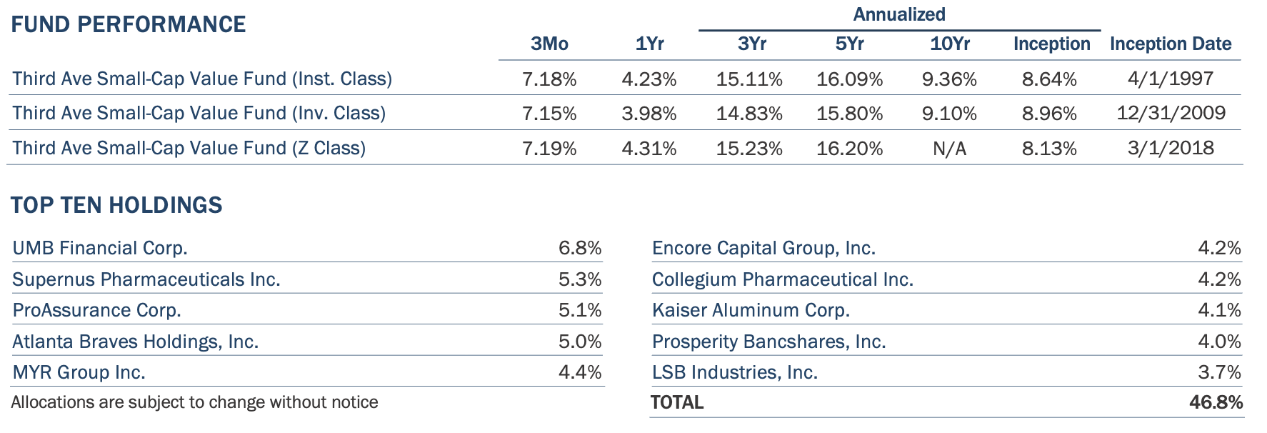Select Third Ave Small-Cap Value Fund Inst. Class row
This screenshot has height=433, width=1267.
202,79
